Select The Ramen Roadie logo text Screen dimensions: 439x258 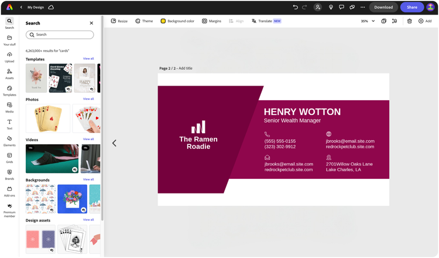[x=198, y=142]
